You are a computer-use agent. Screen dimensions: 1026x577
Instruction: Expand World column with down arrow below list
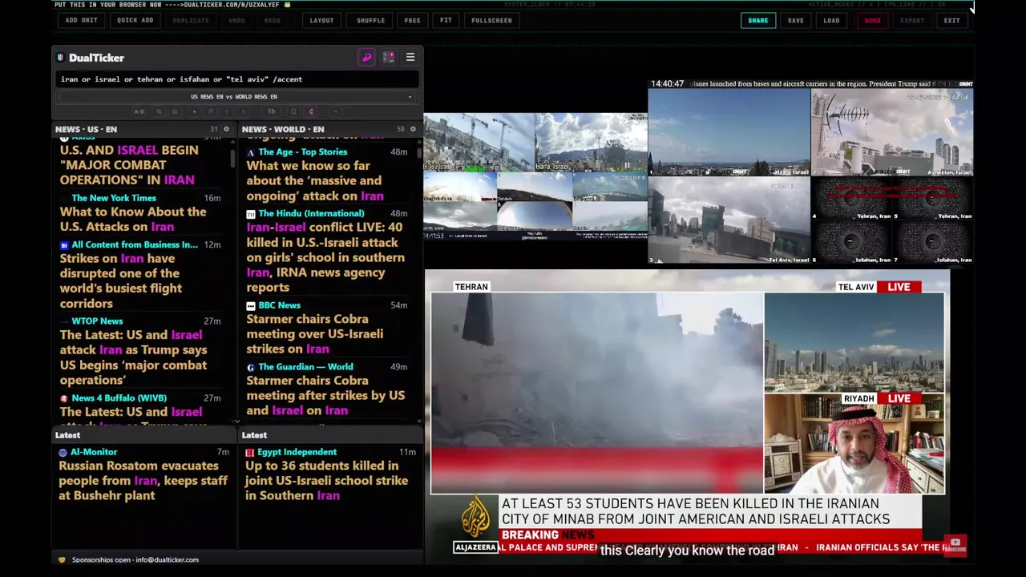(x=419, y=422)
